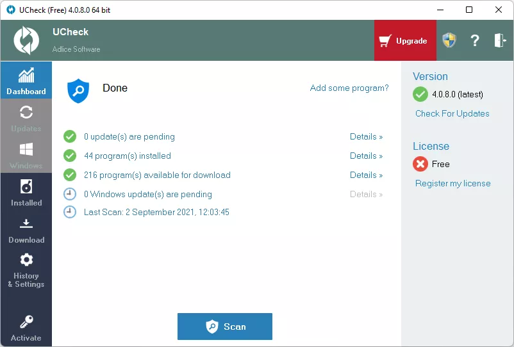The image size is (514, 347).
Task: Open the Updates section in sidebar
Action: [x=26, y=118]
